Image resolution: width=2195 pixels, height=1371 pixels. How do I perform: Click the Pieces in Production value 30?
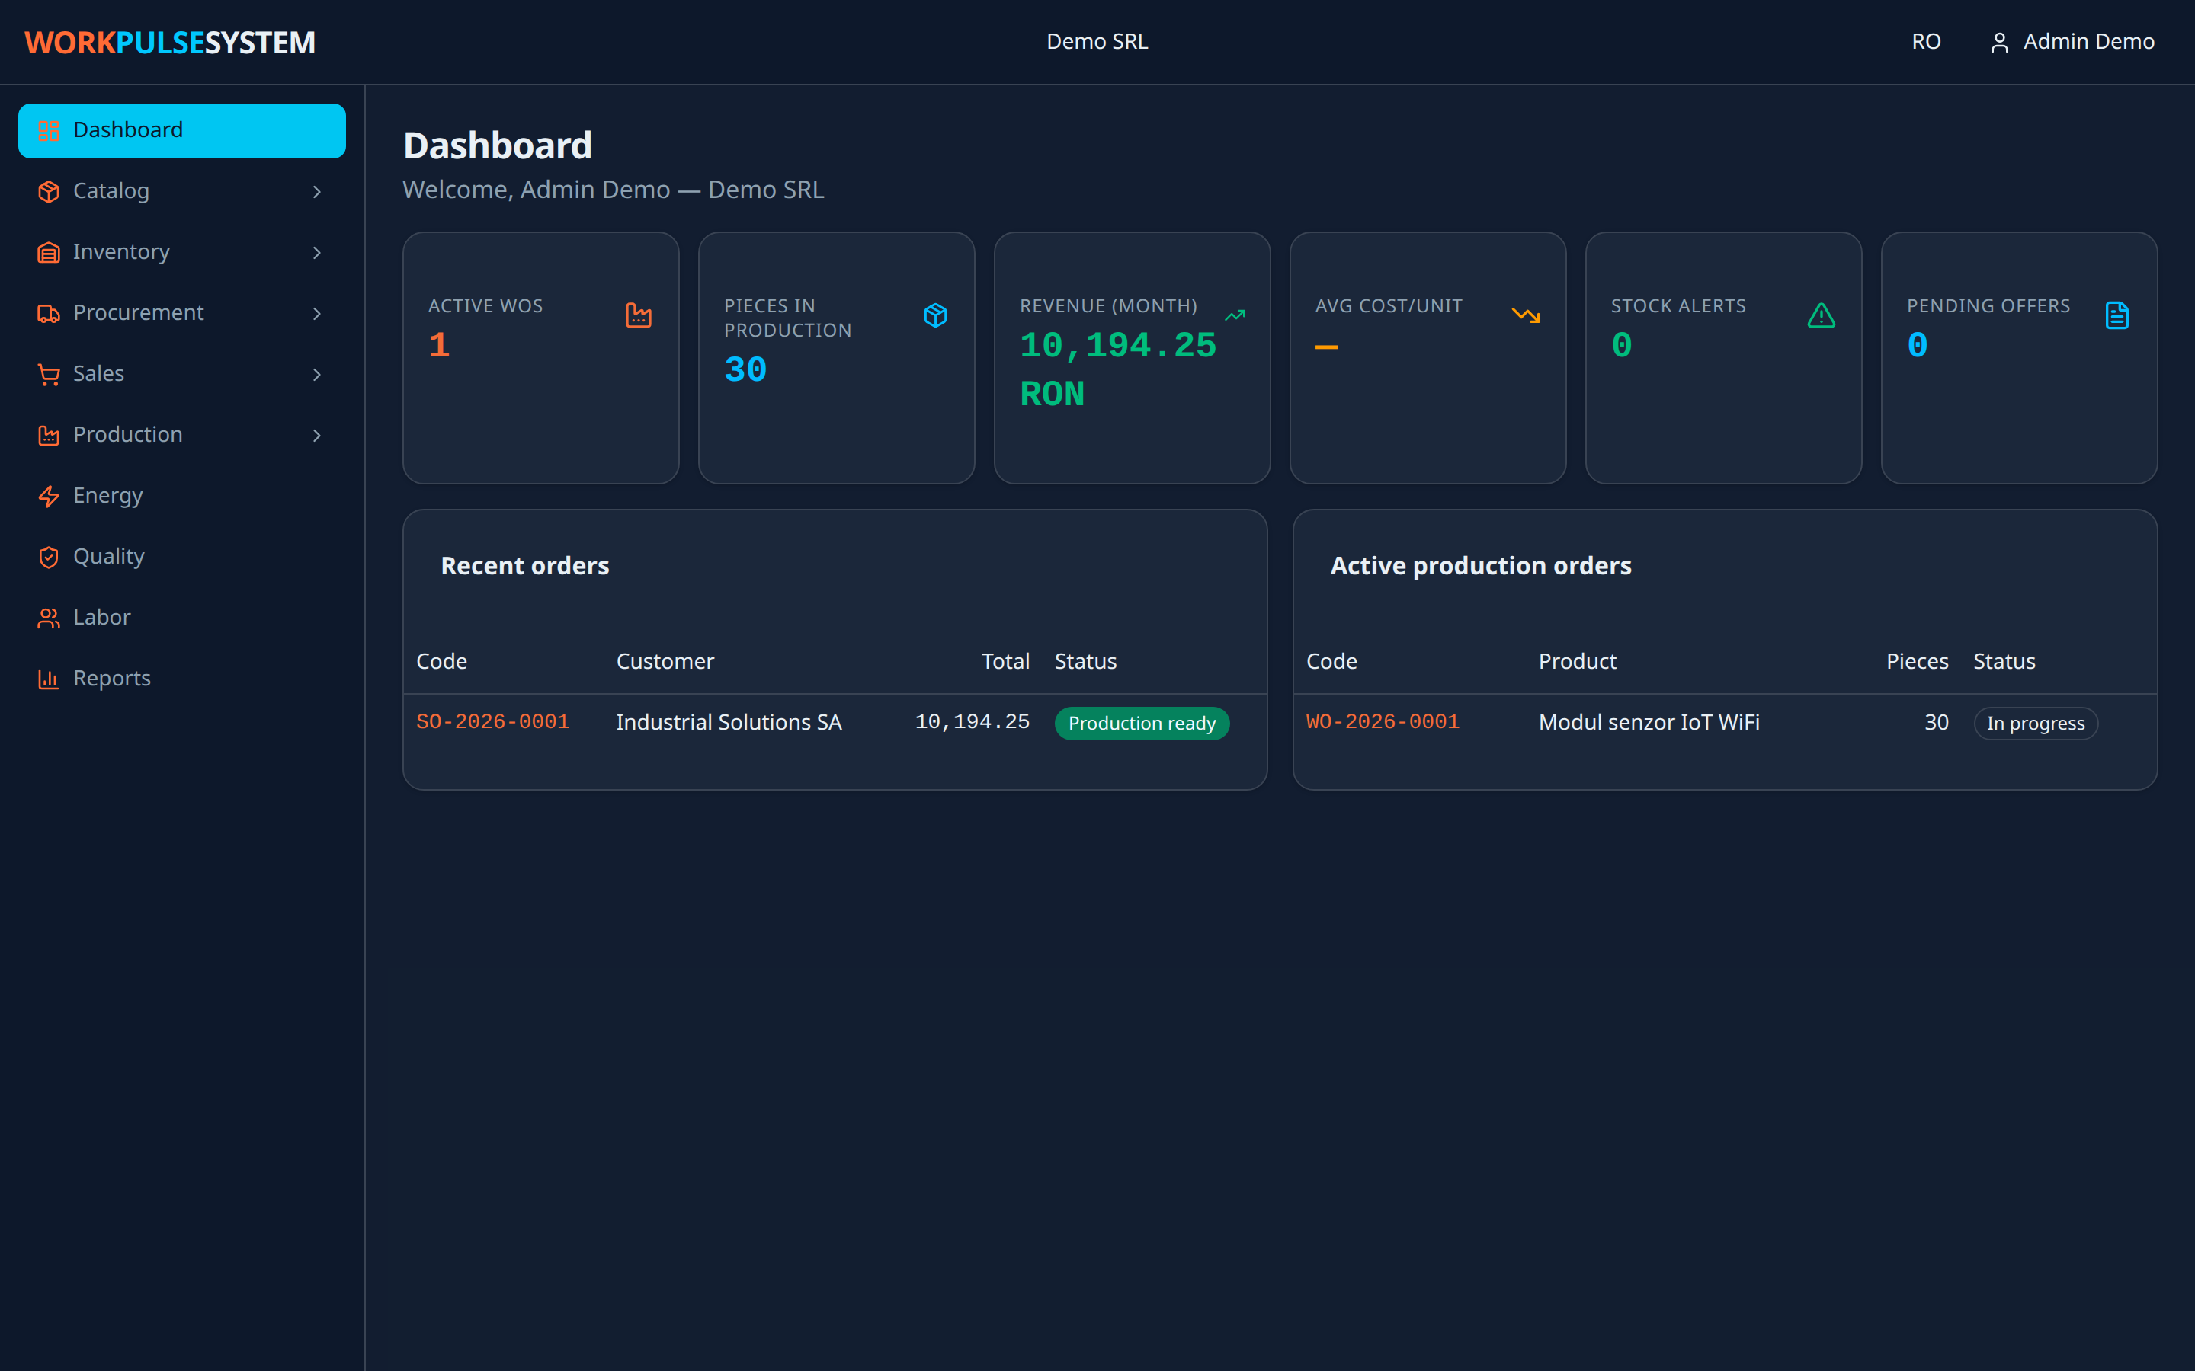pos(745,369)
